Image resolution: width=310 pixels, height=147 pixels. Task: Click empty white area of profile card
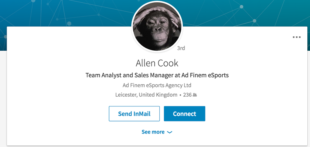pos(247,89)
